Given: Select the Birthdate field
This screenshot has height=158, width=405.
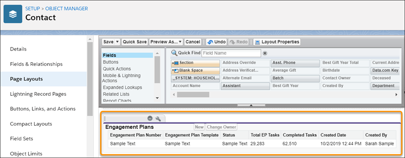Looking at the screenshot, I should [345, 70].
